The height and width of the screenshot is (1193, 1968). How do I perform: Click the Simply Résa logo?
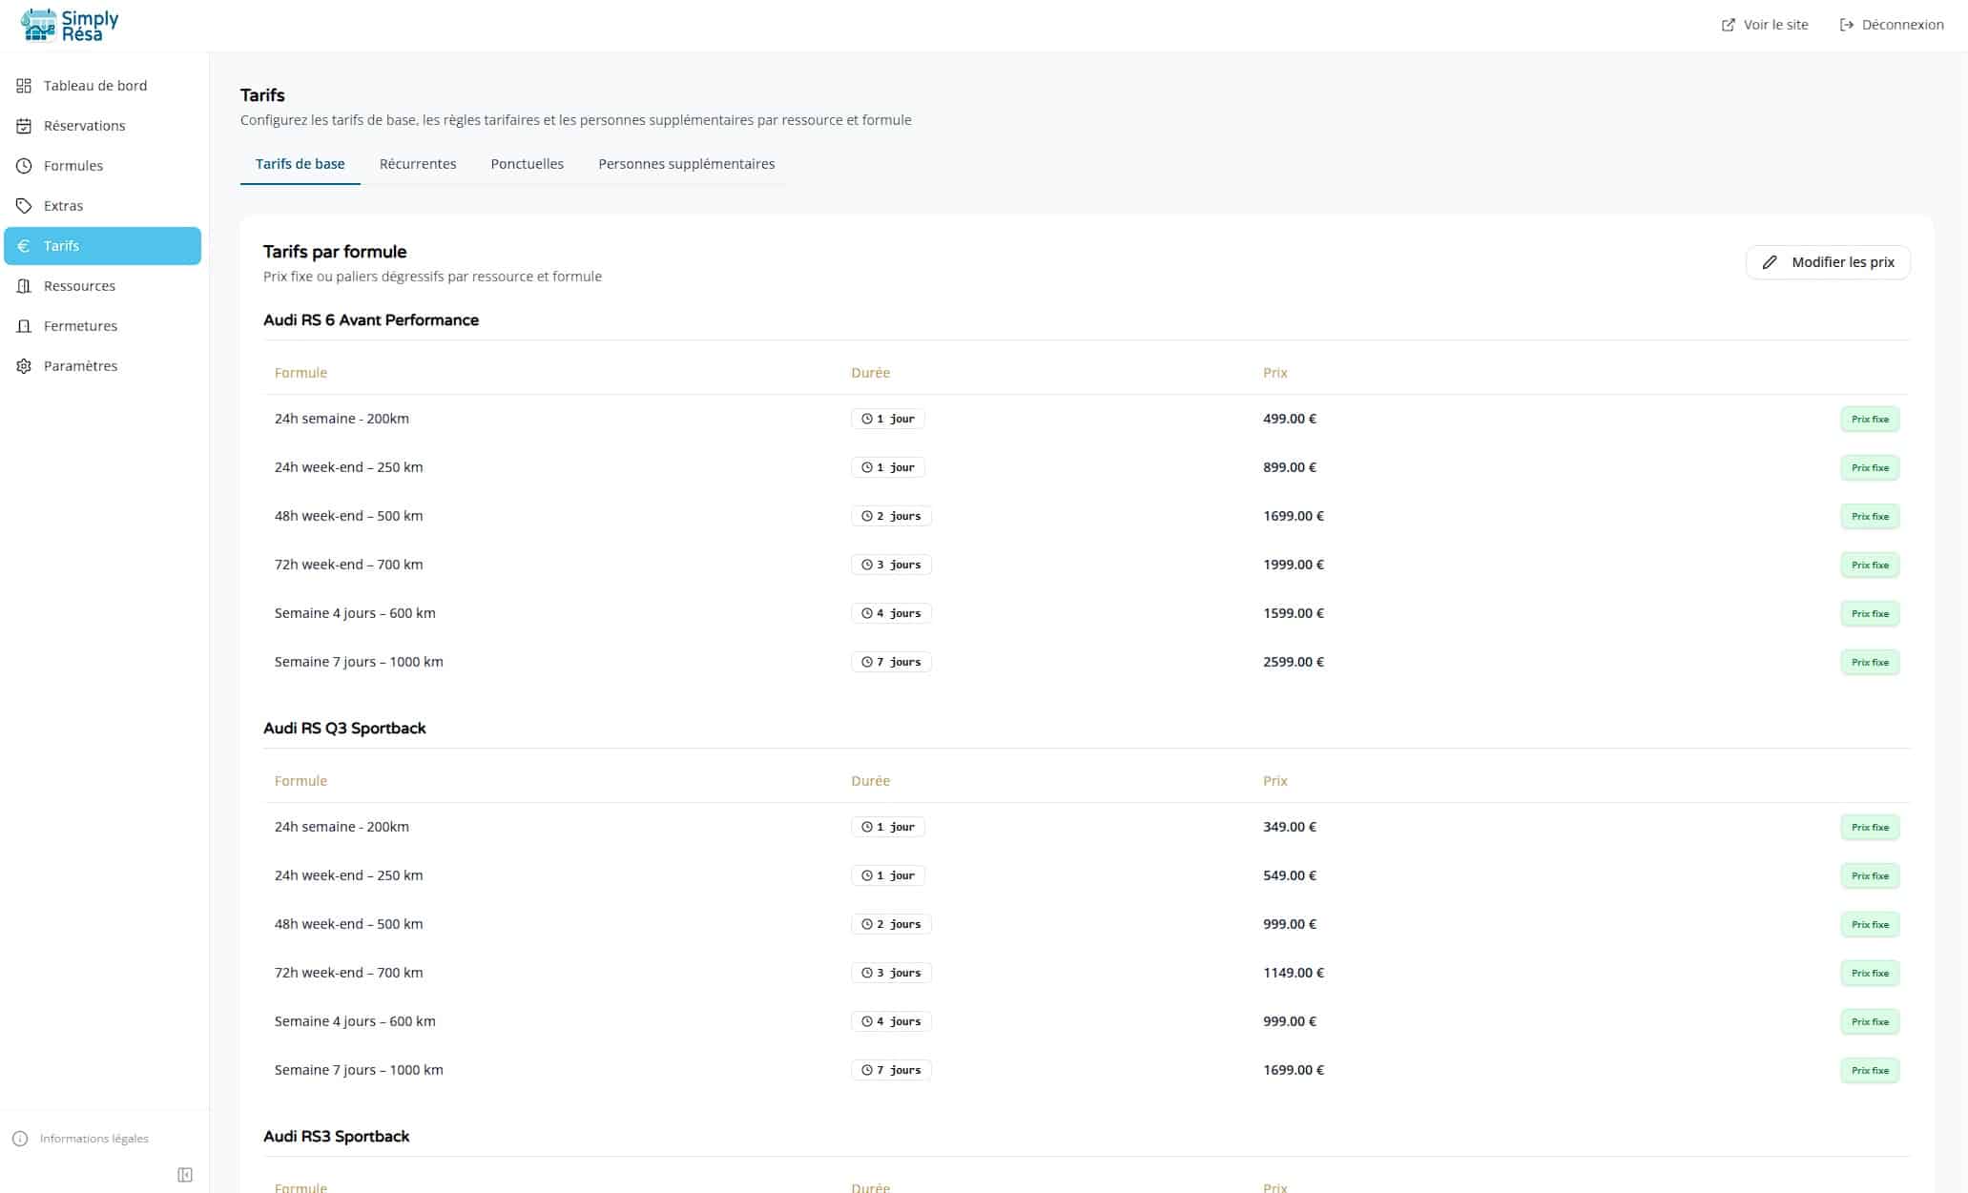coord(67,24)
